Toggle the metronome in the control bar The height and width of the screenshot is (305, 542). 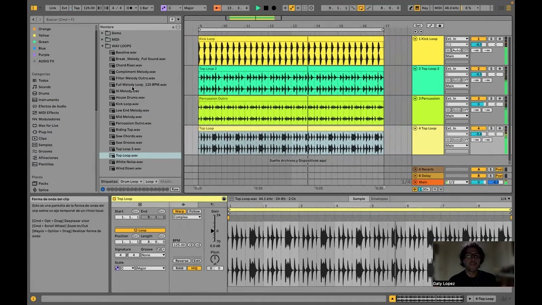tap(130, 8)
